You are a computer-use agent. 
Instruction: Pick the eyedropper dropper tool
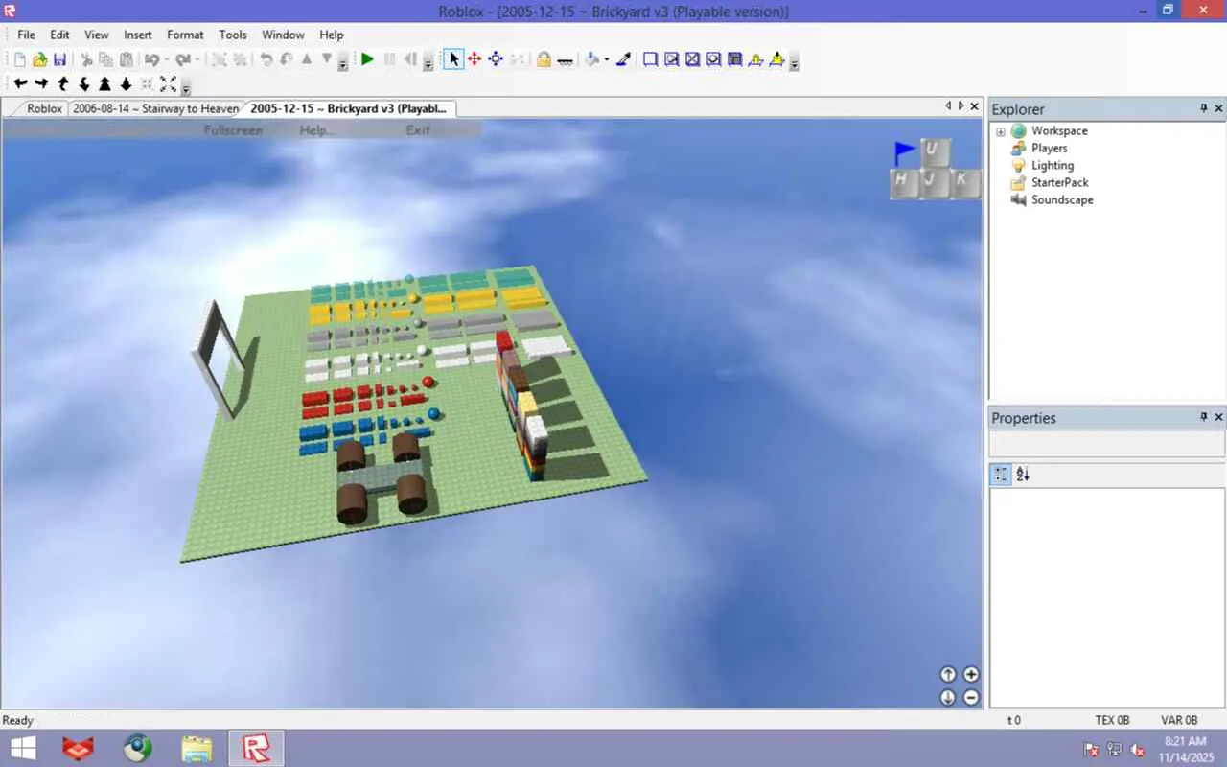click(x=623, y=59)
